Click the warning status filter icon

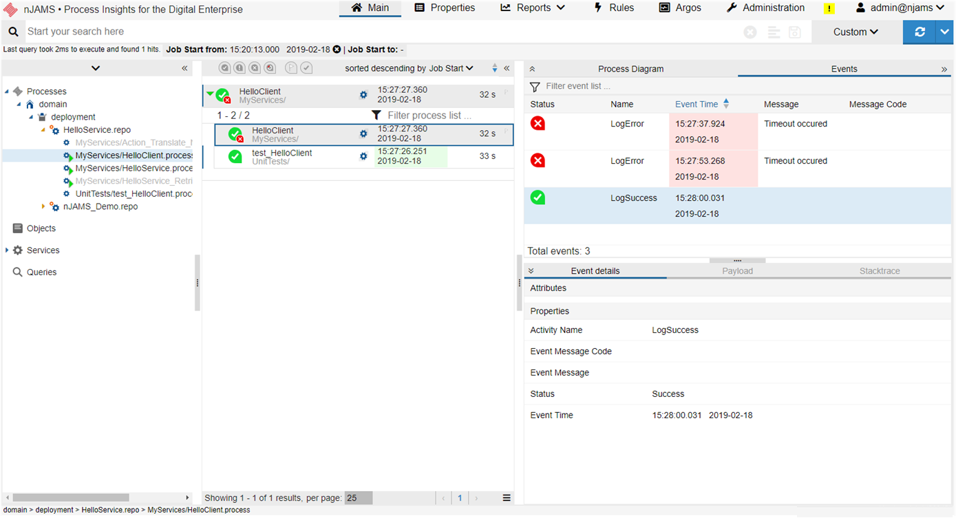[x=240, y=67]
